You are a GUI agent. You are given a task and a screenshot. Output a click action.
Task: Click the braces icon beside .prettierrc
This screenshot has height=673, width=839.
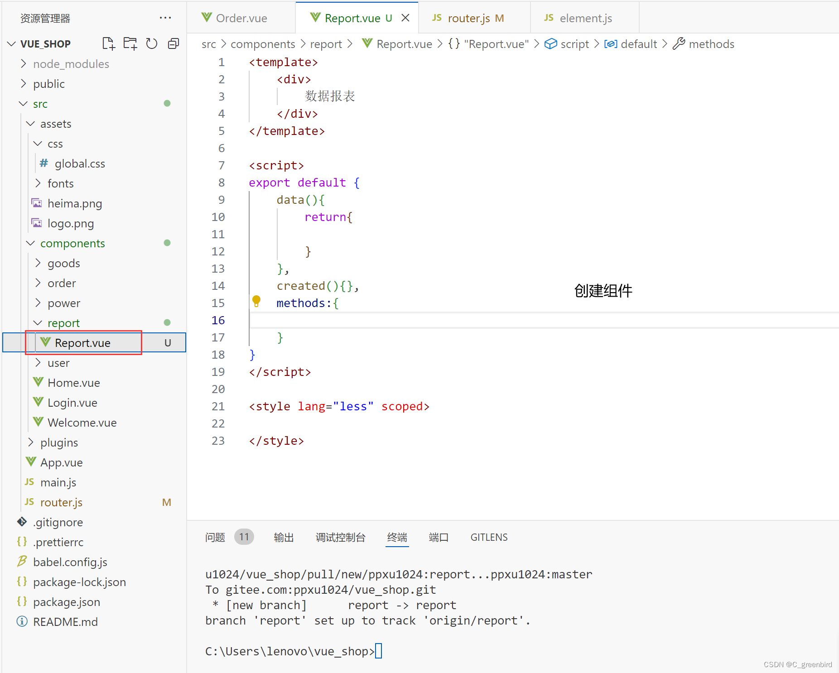coord(22,542)
